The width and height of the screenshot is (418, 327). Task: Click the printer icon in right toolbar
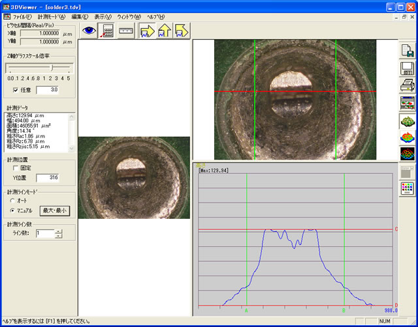(x=407, y=85)
